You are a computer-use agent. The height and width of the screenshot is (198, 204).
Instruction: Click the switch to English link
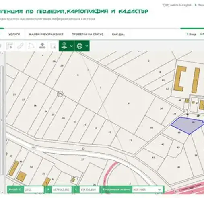[x=181, y=5]
